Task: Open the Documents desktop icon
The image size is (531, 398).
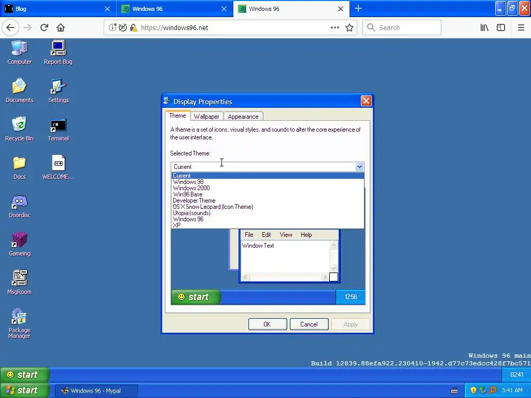Action: click(x=19, y=90)
